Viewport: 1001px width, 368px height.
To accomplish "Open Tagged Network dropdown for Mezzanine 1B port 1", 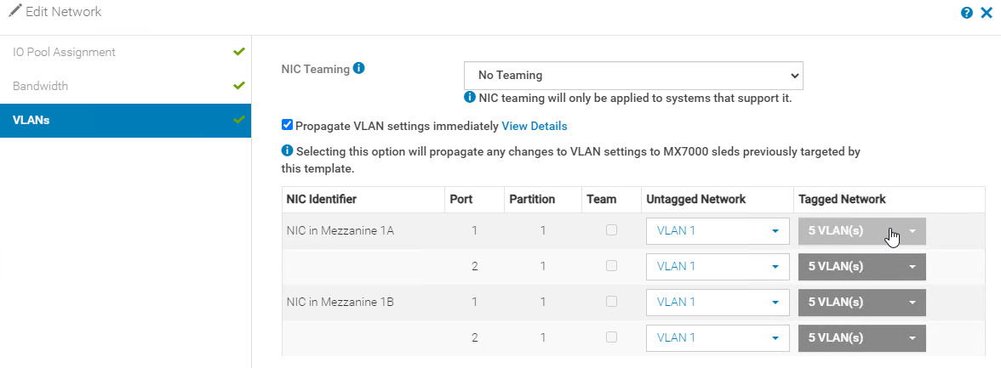I will [x=861, y=302].
